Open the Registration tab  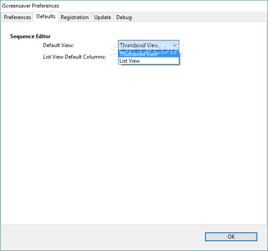[x=75, y=17]
